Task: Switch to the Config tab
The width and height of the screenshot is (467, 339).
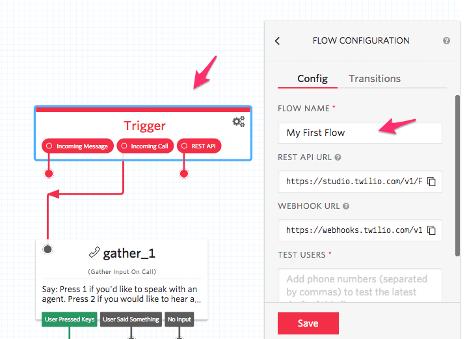Action: [x=312, y=79]
